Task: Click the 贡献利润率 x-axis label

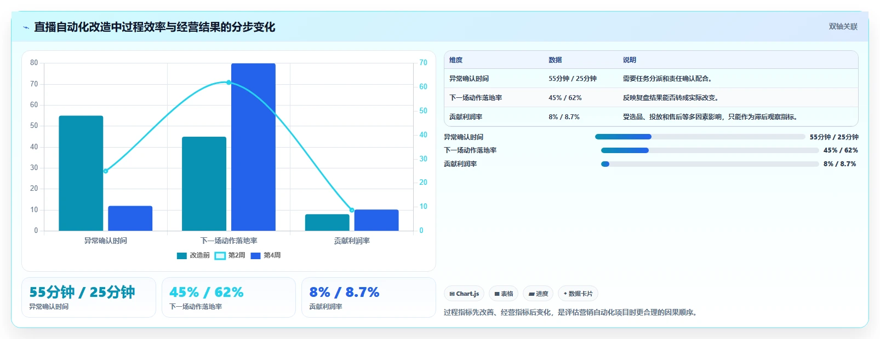Action: [352, 241]
